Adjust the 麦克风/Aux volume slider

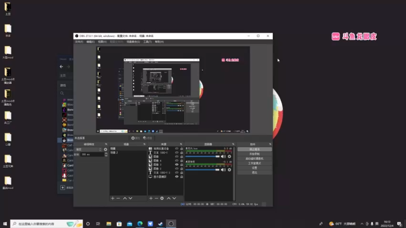coord(202,157)
